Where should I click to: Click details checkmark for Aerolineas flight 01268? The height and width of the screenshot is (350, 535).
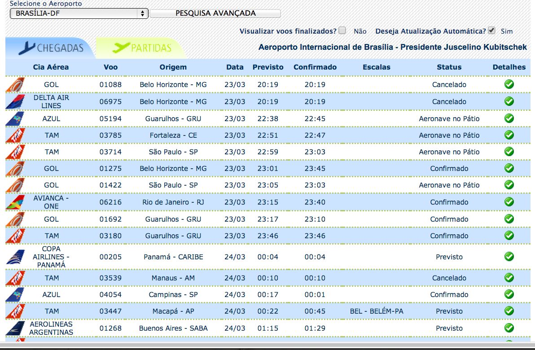509,328
